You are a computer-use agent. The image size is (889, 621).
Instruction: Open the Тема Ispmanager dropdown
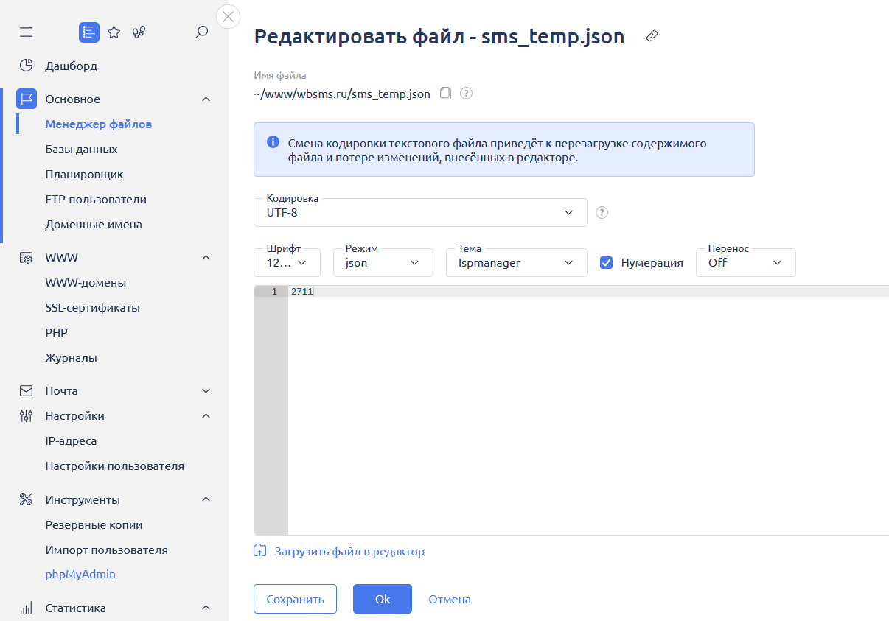coord(517,262)
